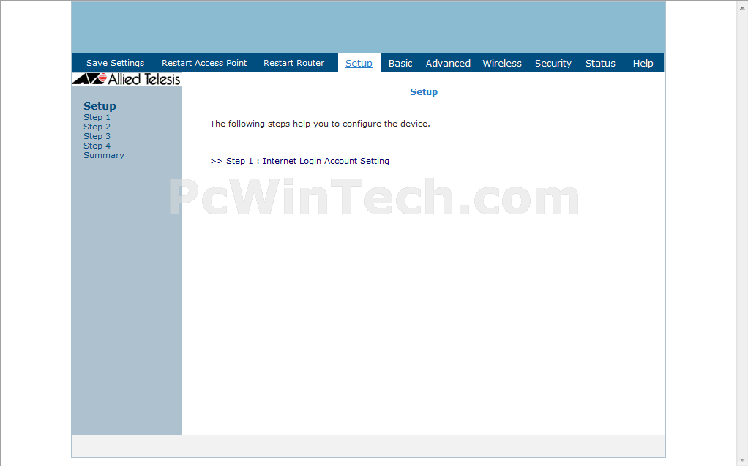Open Step 1 in the sidebar
Screen dimensions: 748x466
point(97,117)
